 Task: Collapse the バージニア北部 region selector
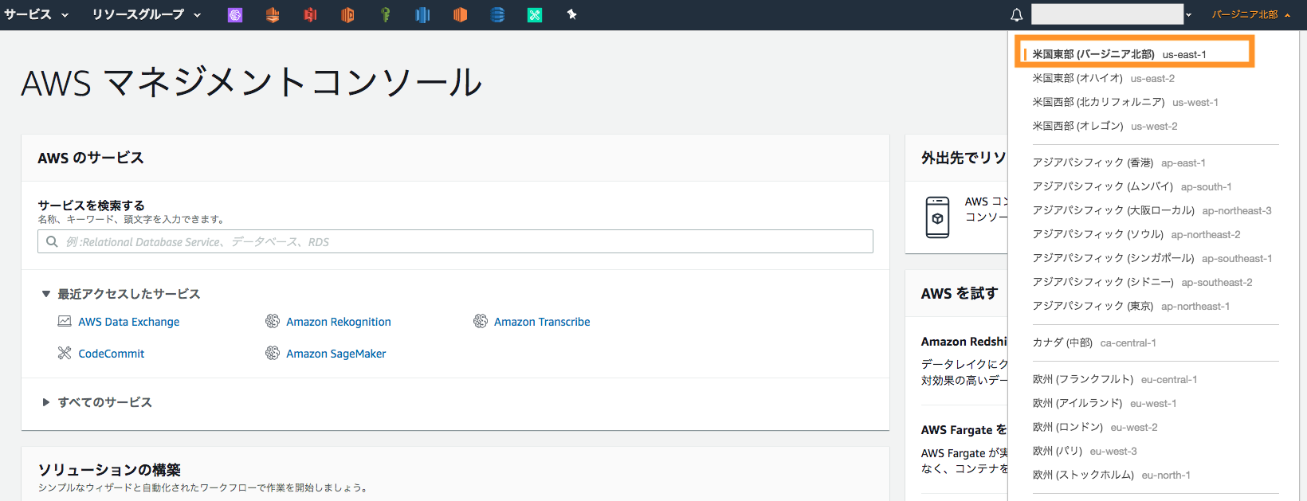[x=1251, y=14]
